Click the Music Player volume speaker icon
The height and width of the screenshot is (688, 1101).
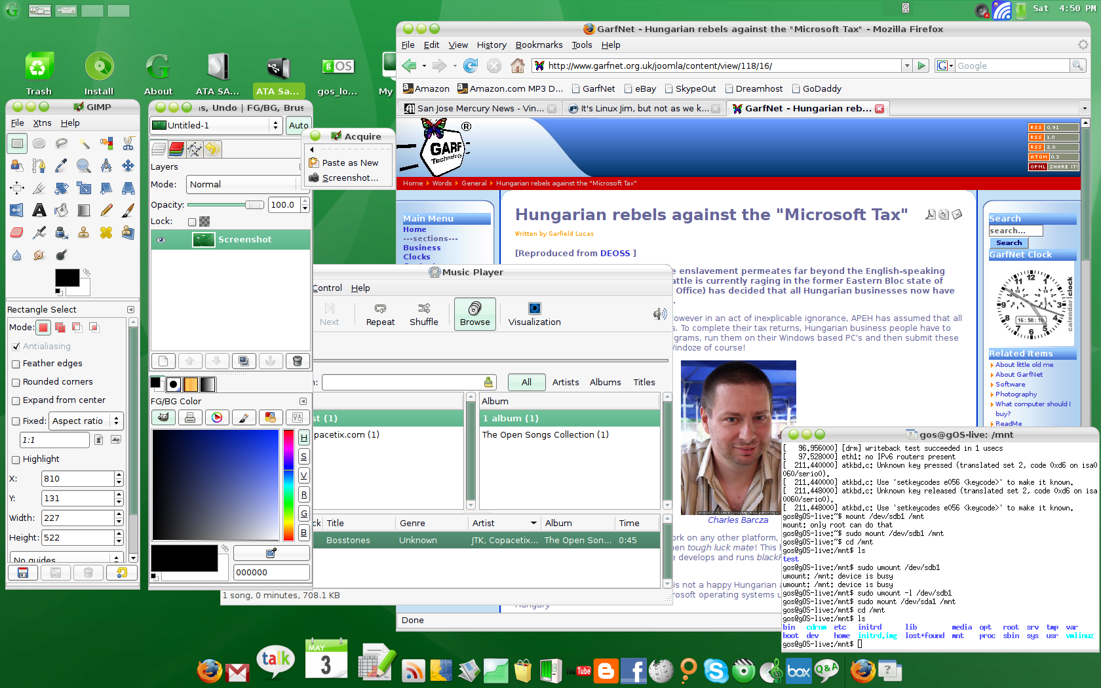pos(659,315)
